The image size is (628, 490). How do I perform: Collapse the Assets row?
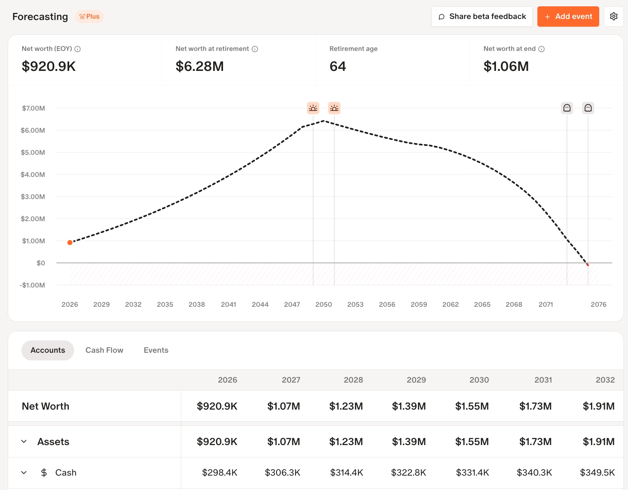(24, 442)
